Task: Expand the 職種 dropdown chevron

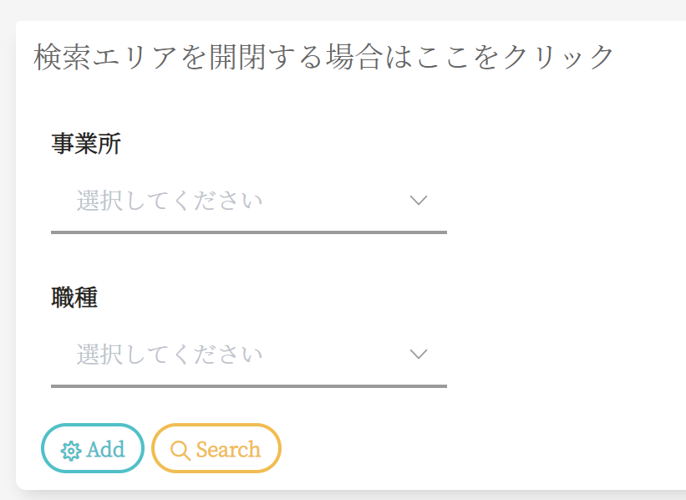Action: (419, 355)
